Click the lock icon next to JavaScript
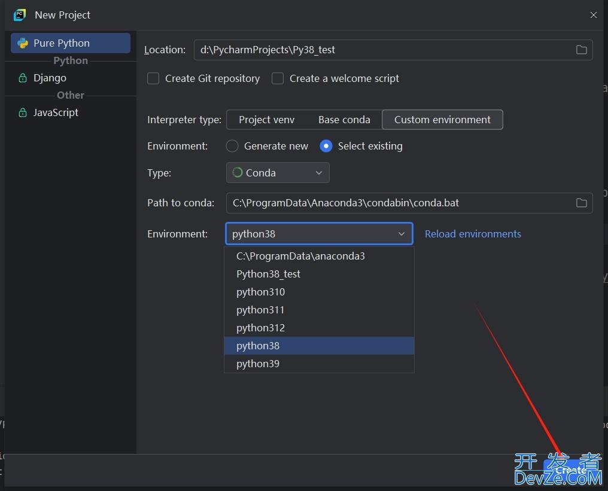This screenshot has width=608, height=491. [23, 112]
